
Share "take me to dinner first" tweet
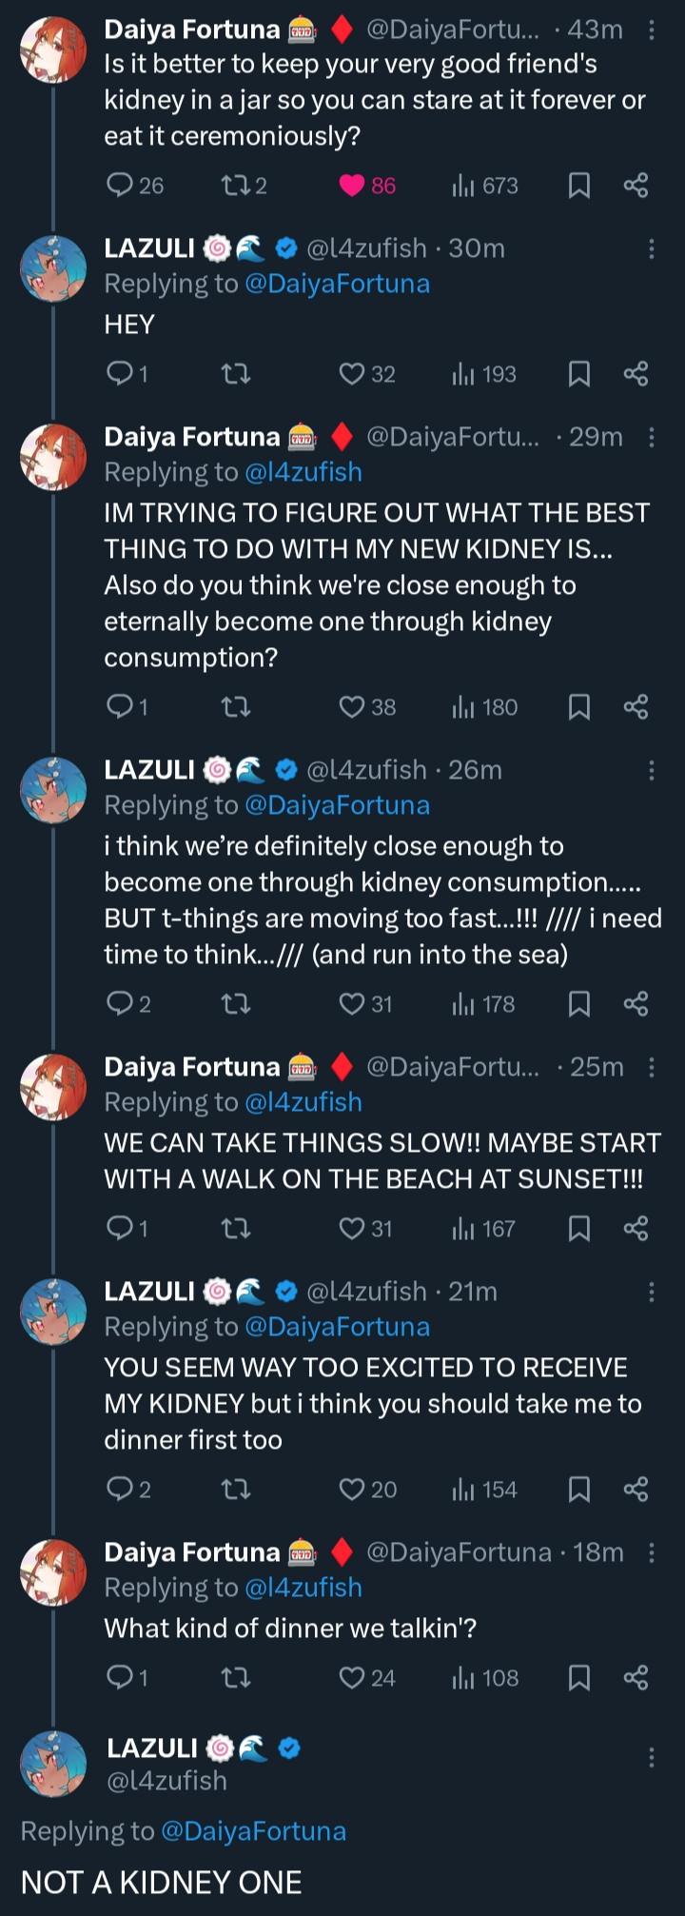click(x=636, y=1490)
